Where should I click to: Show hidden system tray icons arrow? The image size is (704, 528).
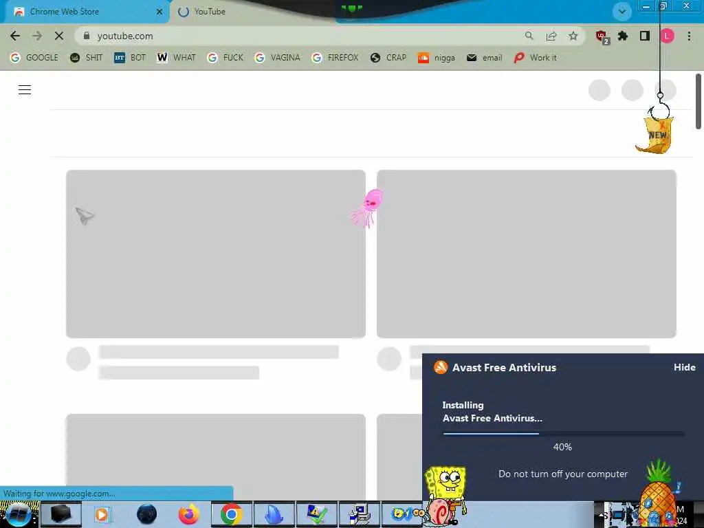(x=602, y=514)
